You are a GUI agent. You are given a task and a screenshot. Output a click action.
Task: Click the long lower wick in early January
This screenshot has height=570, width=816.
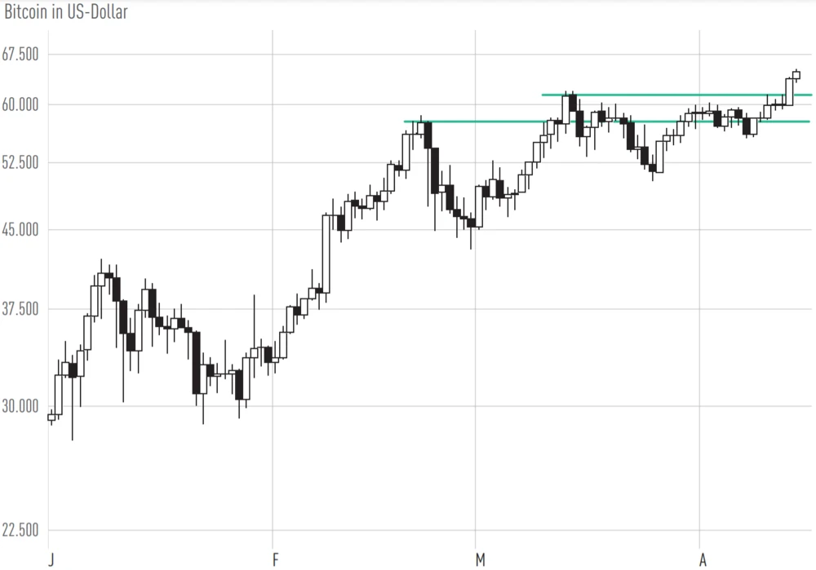point(72,416)
